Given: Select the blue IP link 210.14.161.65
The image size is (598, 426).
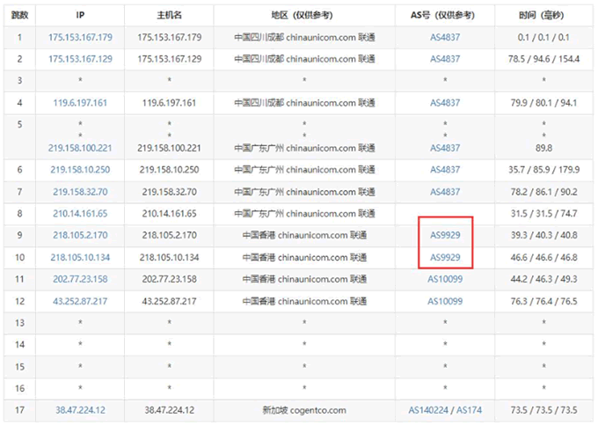Looking at the screenshot, I should click(x=81, y=213).
